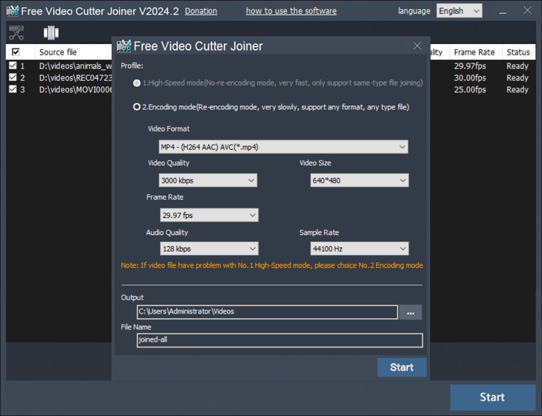Select the Video Cutter scissors tool
Viewport: 542px width, 416px height.
point(16,32)
